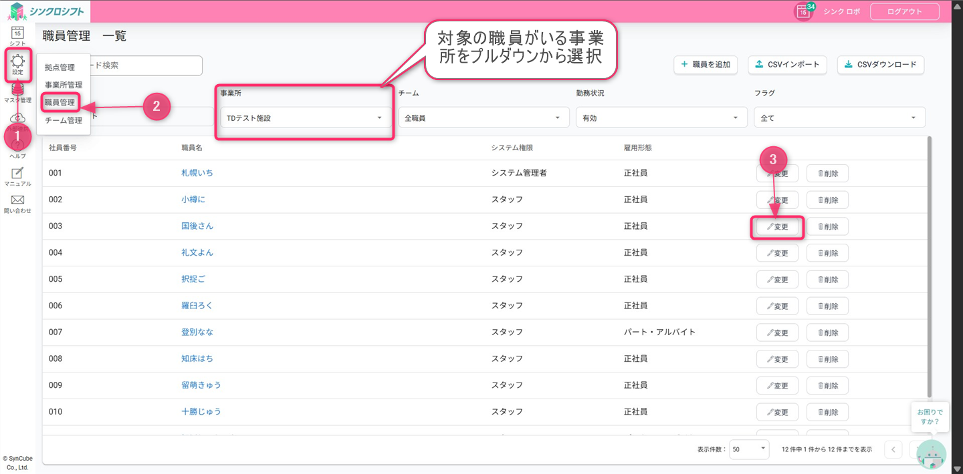Select 職員管理 from the settings menu
Viewport: 963px width, 474px height.
[60, 102]
